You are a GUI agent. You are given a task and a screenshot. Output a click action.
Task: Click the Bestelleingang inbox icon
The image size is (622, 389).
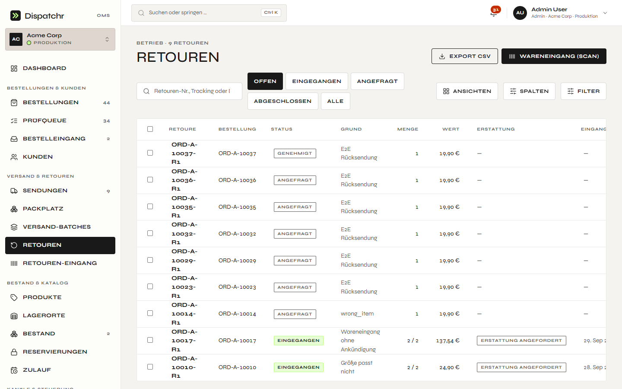[x=14, y=139]
